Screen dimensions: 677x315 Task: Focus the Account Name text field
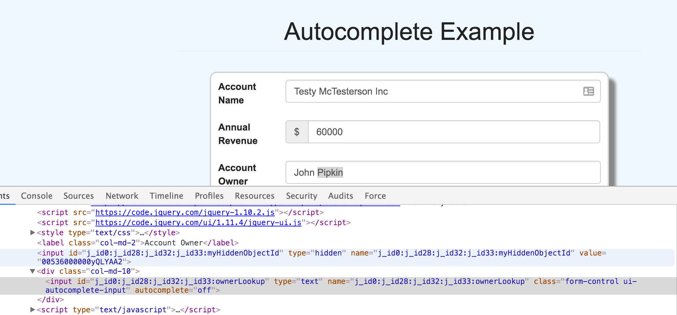click(x=433, y=91)
